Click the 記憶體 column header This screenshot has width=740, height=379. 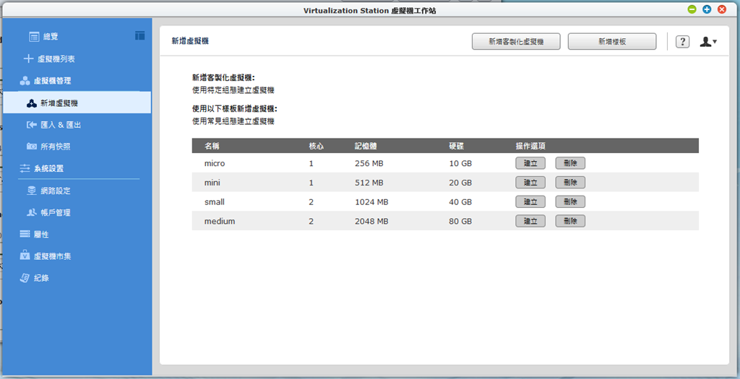click(x=366, y=146)
